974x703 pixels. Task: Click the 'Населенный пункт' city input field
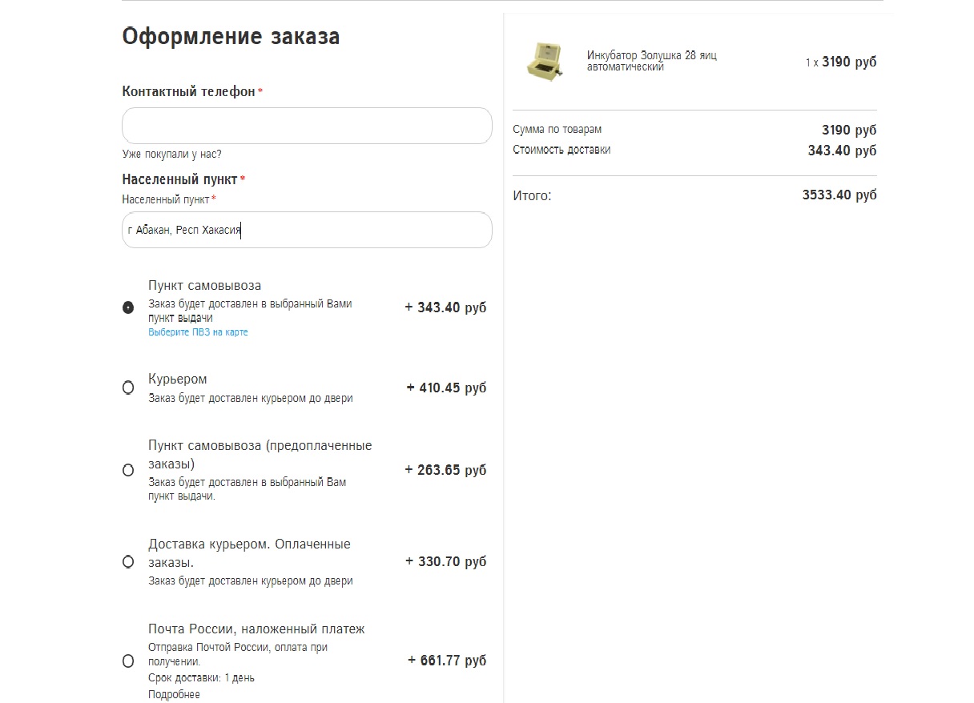pos(307,230)
